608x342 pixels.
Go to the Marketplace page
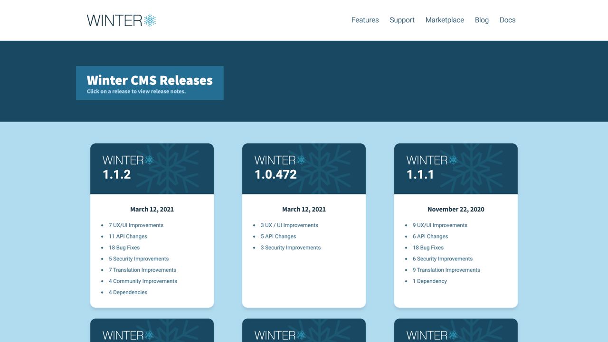point(445,20)
